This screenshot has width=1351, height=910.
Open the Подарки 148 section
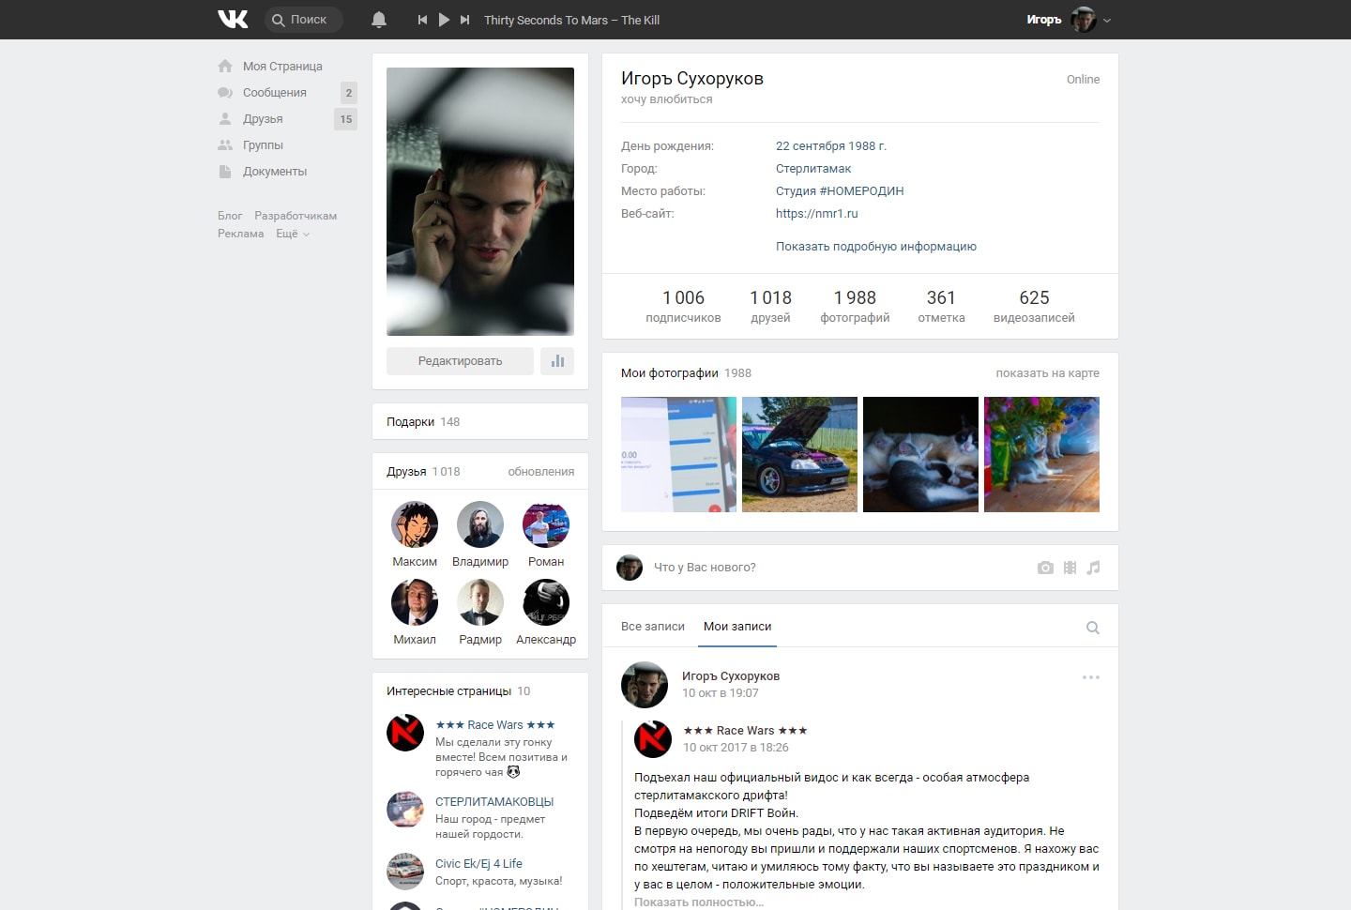[x=480, y=421]
